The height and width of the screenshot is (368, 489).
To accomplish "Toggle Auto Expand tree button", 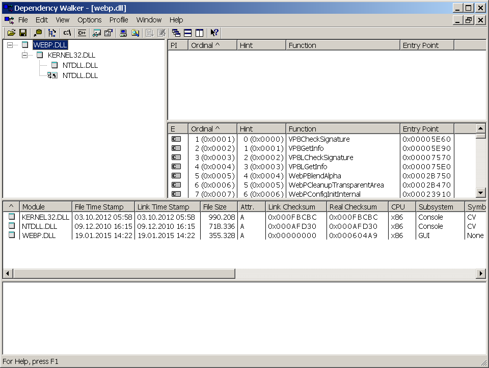I will pos(52,33).
